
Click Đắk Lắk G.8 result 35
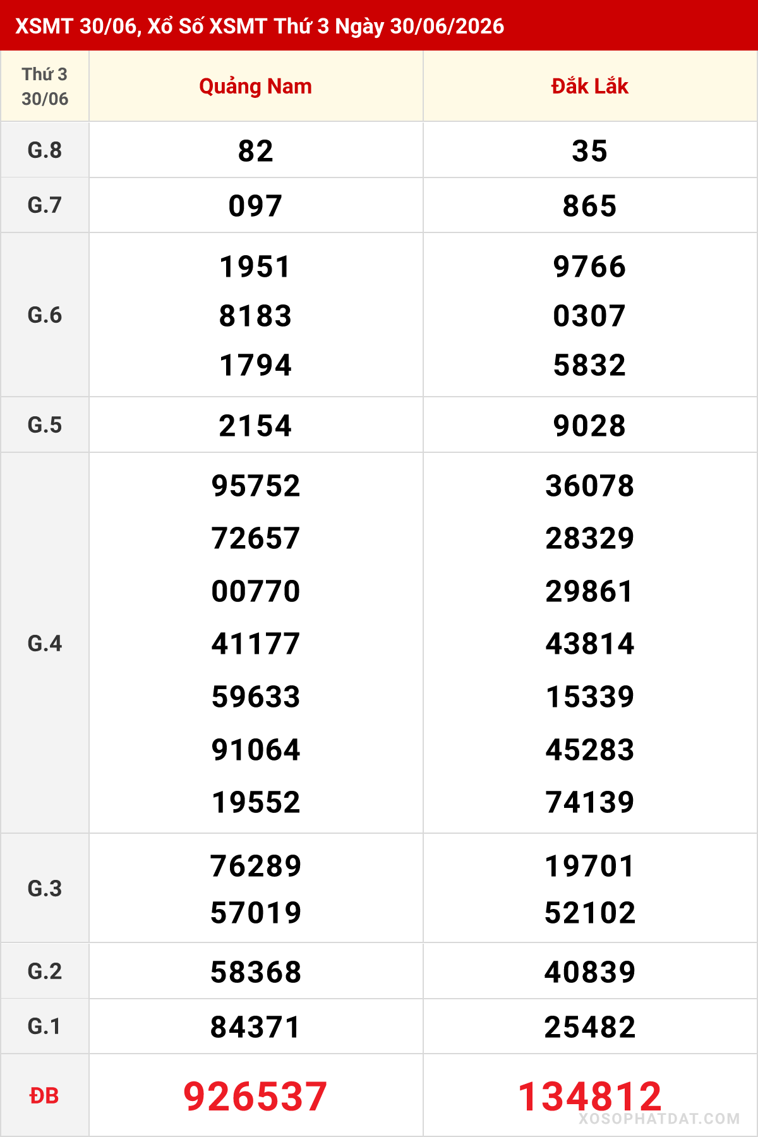pos(589,151)
